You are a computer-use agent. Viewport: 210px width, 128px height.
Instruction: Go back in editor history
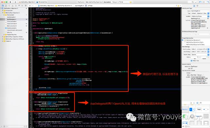33,6
